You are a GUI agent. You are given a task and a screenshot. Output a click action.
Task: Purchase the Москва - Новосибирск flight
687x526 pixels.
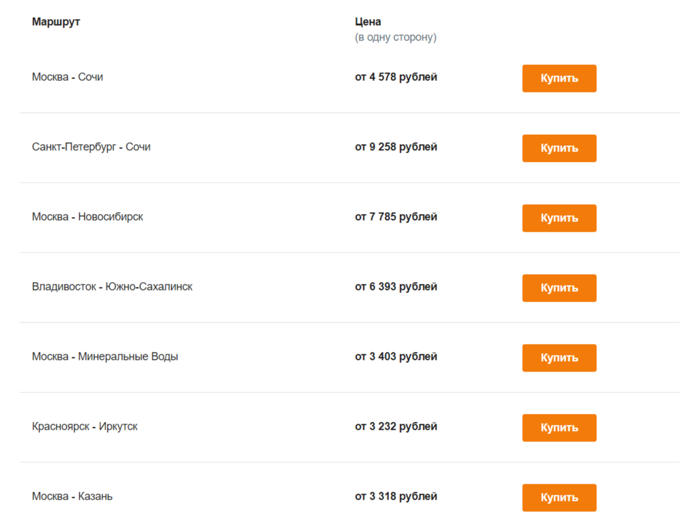click(559, 218)
